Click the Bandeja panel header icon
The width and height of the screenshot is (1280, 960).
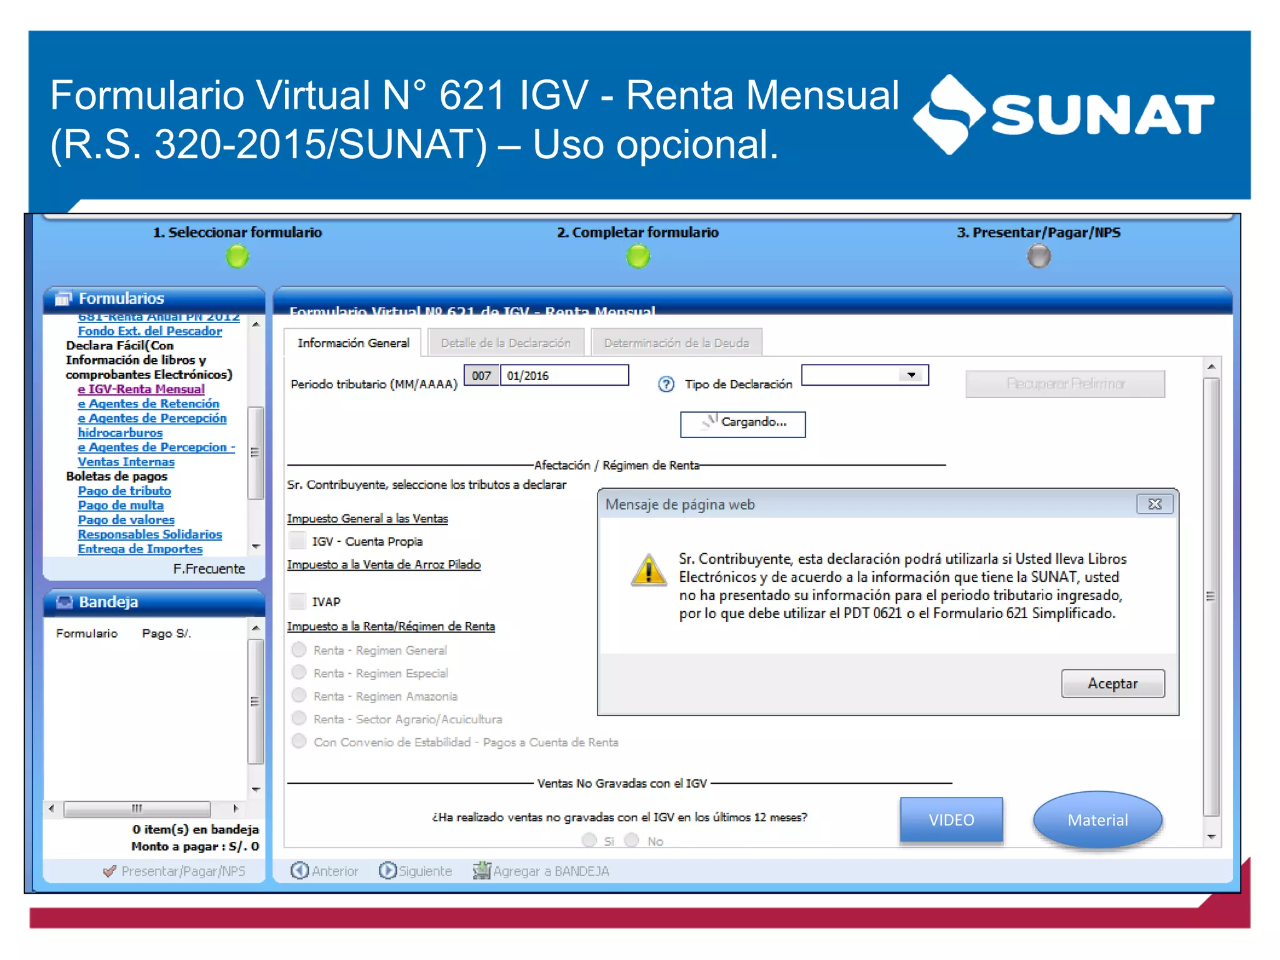pos(64,602)
